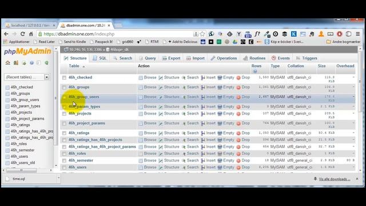This screenshot has height=206, width=366.
Task: Tick the checkbox for 46h_project_params
Action: [x=64, y=124]
